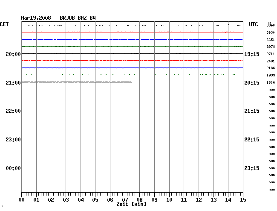
Task: Click the 23:15 UTC time label
Action: [x=252, y=168]
